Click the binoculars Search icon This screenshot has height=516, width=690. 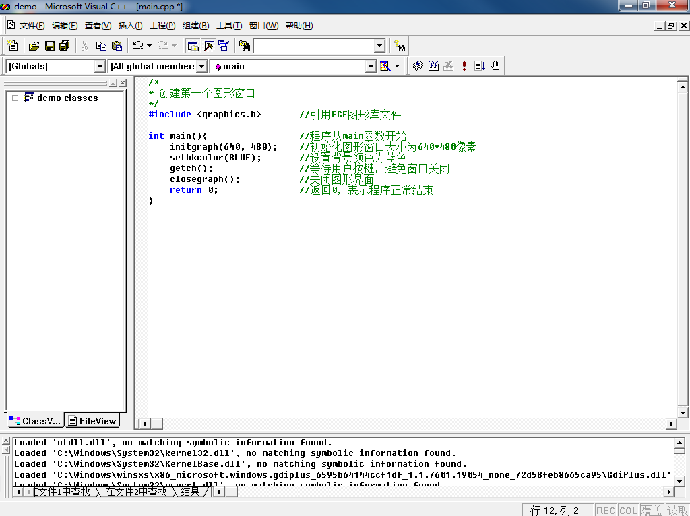pos(400,46)
